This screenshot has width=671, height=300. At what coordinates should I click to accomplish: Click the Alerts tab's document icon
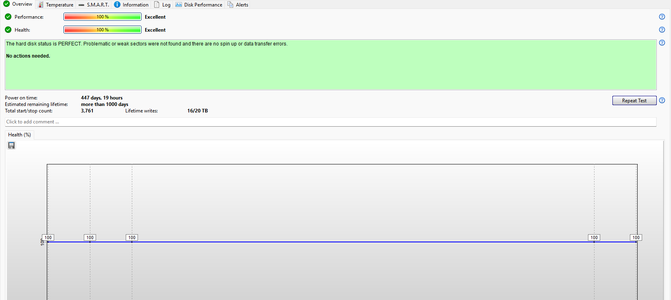pyautogui.click(x=230, y=4)
